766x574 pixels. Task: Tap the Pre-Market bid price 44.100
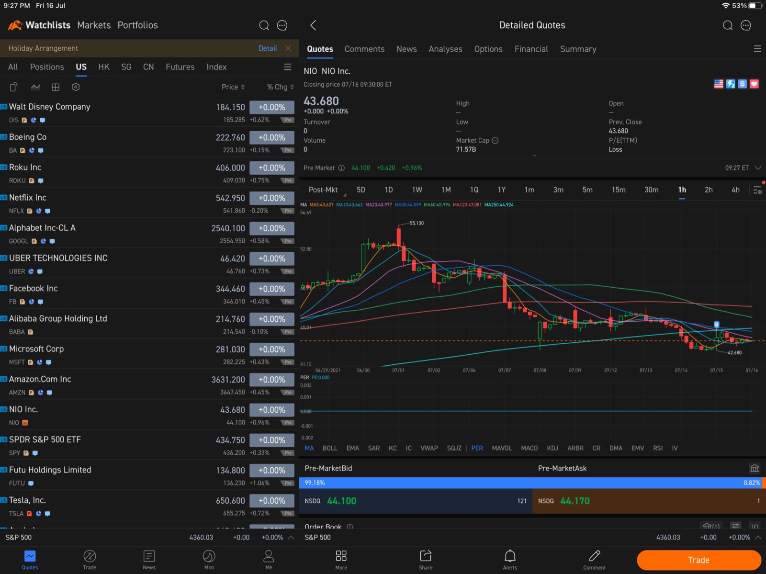tap(342, 501)
